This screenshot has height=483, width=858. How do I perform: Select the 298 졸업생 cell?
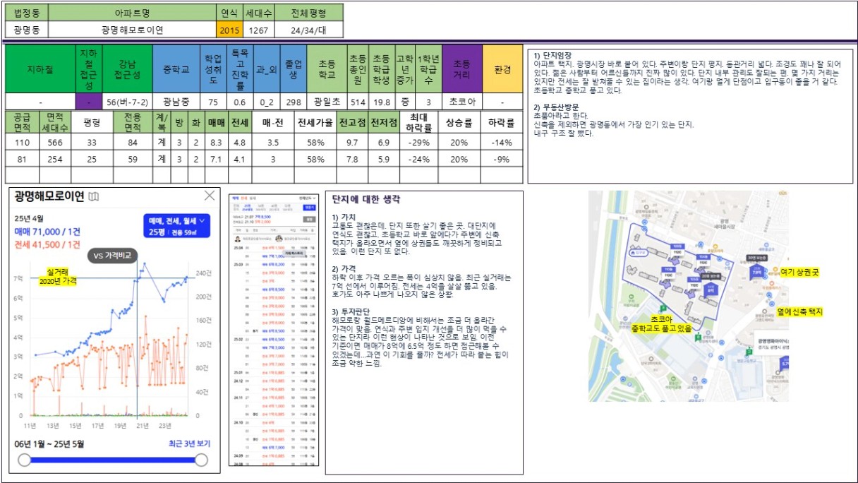(x=294, y=102)
